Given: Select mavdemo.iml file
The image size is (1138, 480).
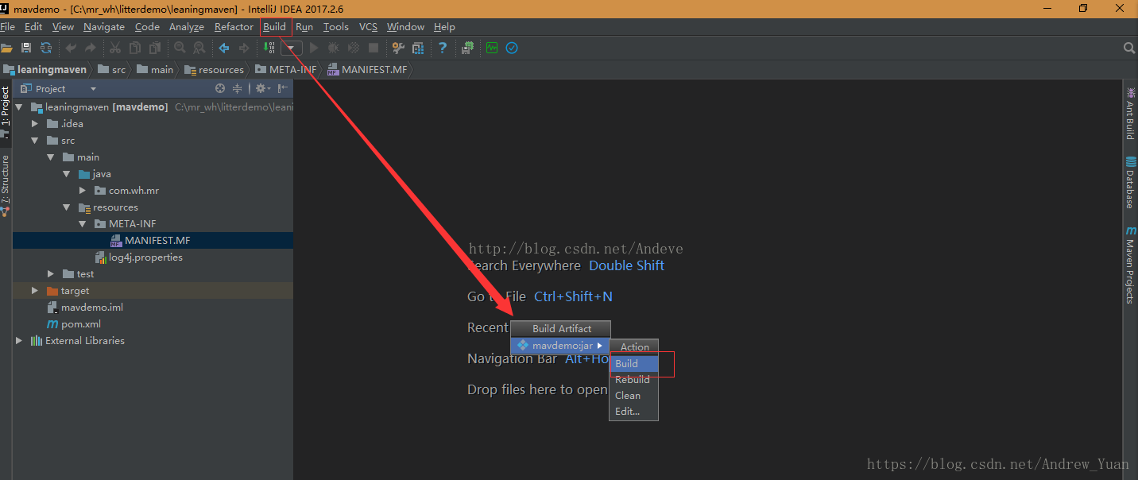Looking at the screenshot, I should (92, 307).
